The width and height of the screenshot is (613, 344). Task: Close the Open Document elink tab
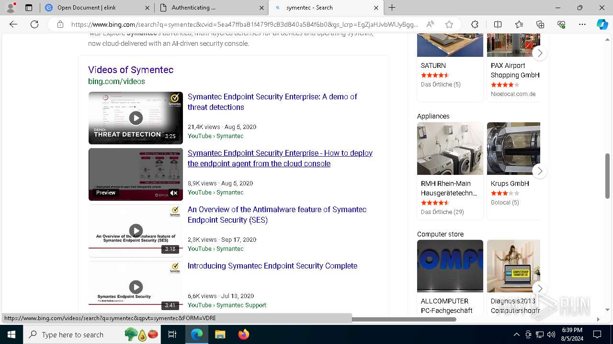click(x=147, y=8)
